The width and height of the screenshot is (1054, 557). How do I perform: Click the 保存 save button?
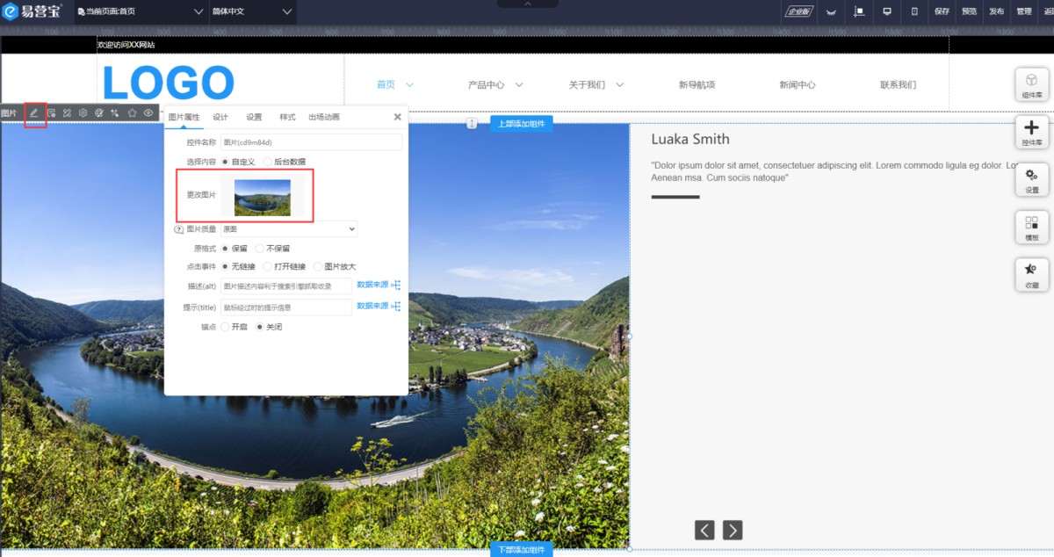click(942, 11)
